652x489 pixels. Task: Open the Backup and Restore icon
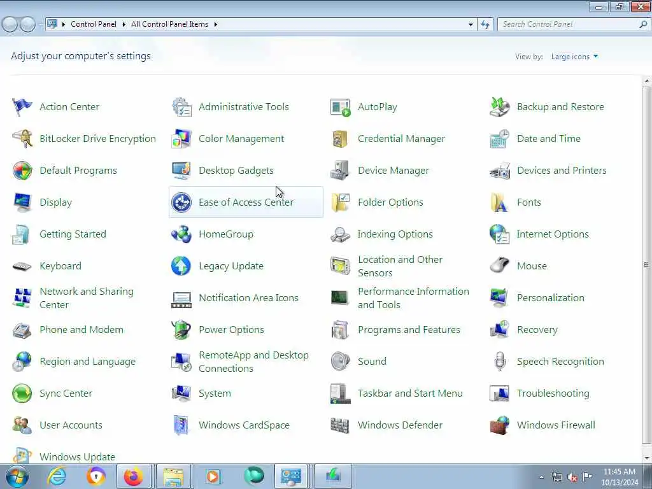coord(499,107)
